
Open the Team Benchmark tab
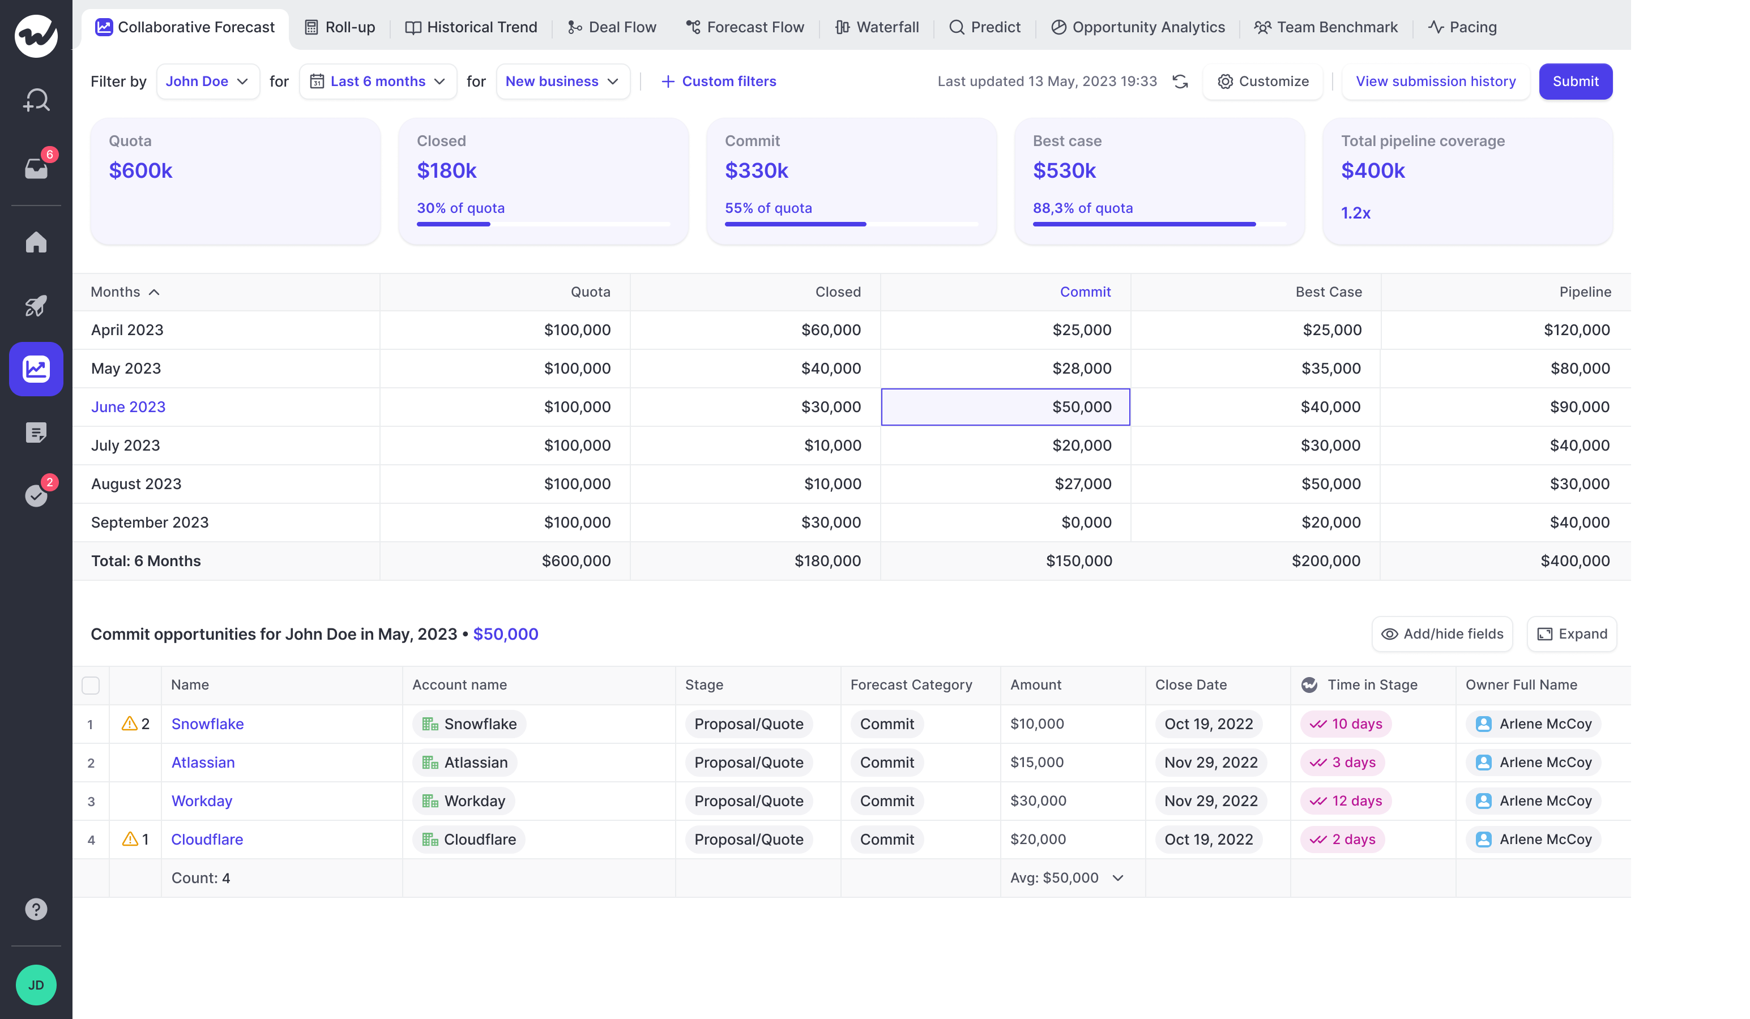[1326, 27]
